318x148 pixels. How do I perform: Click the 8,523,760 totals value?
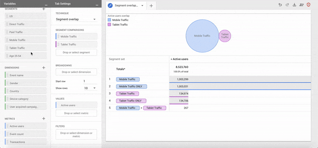pos(182,67)
